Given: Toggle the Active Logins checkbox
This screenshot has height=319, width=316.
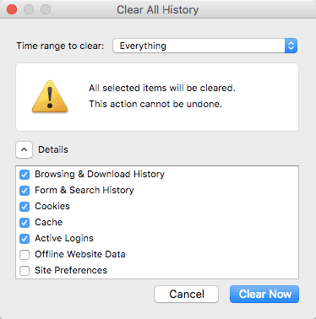Looking at the screenshot, I should pos(25,239).
